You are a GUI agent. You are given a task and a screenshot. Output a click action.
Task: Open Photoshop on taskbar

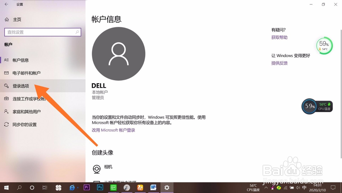click(x=100, y=188)
